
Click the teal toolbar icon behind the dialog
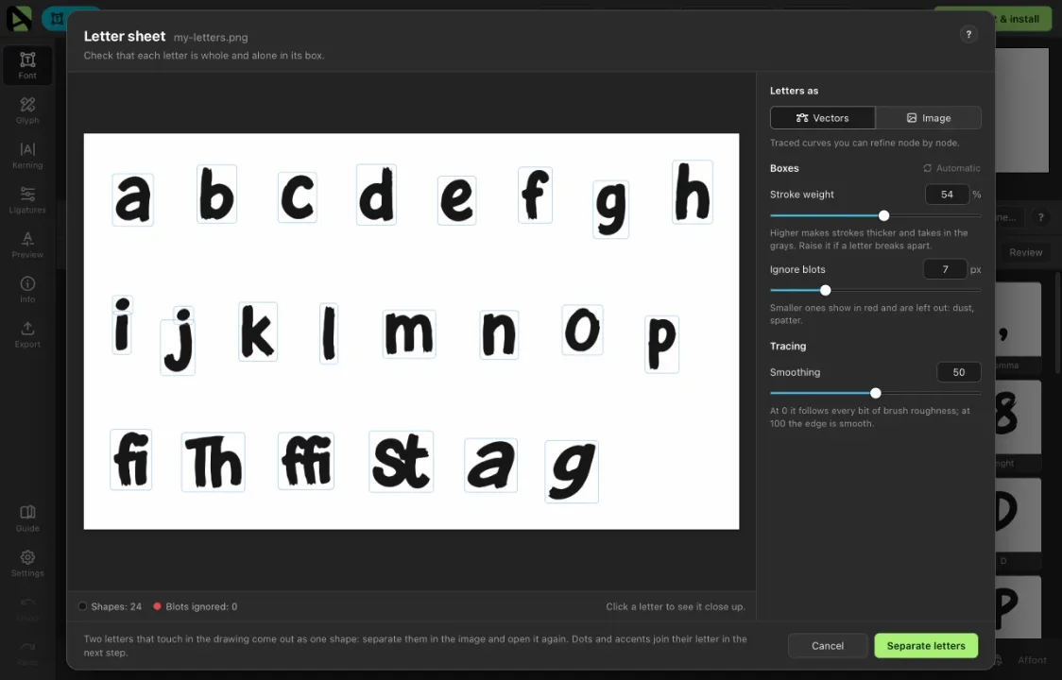coord(58,18)
